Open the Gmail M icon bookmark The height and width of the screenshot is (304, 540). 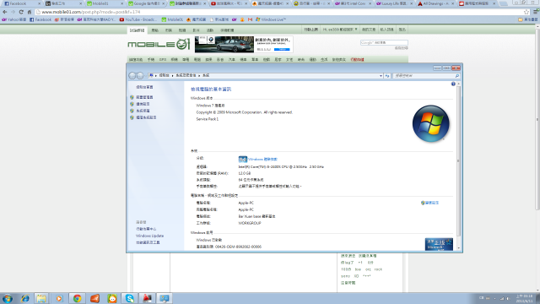[x=250, y=19]
